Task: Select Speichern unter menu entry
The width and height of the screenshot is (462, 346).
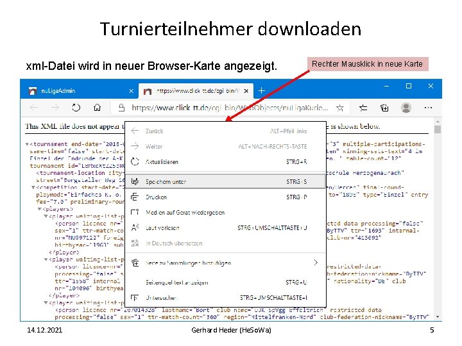Action: (225, 181)
